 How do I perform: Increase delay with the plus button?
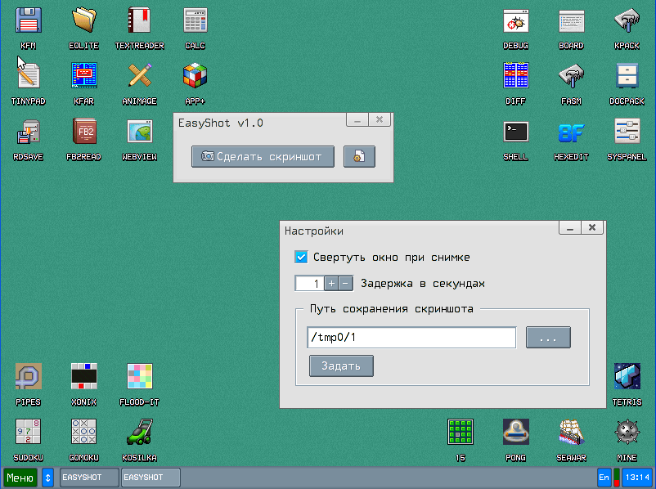tap(331, 284)
